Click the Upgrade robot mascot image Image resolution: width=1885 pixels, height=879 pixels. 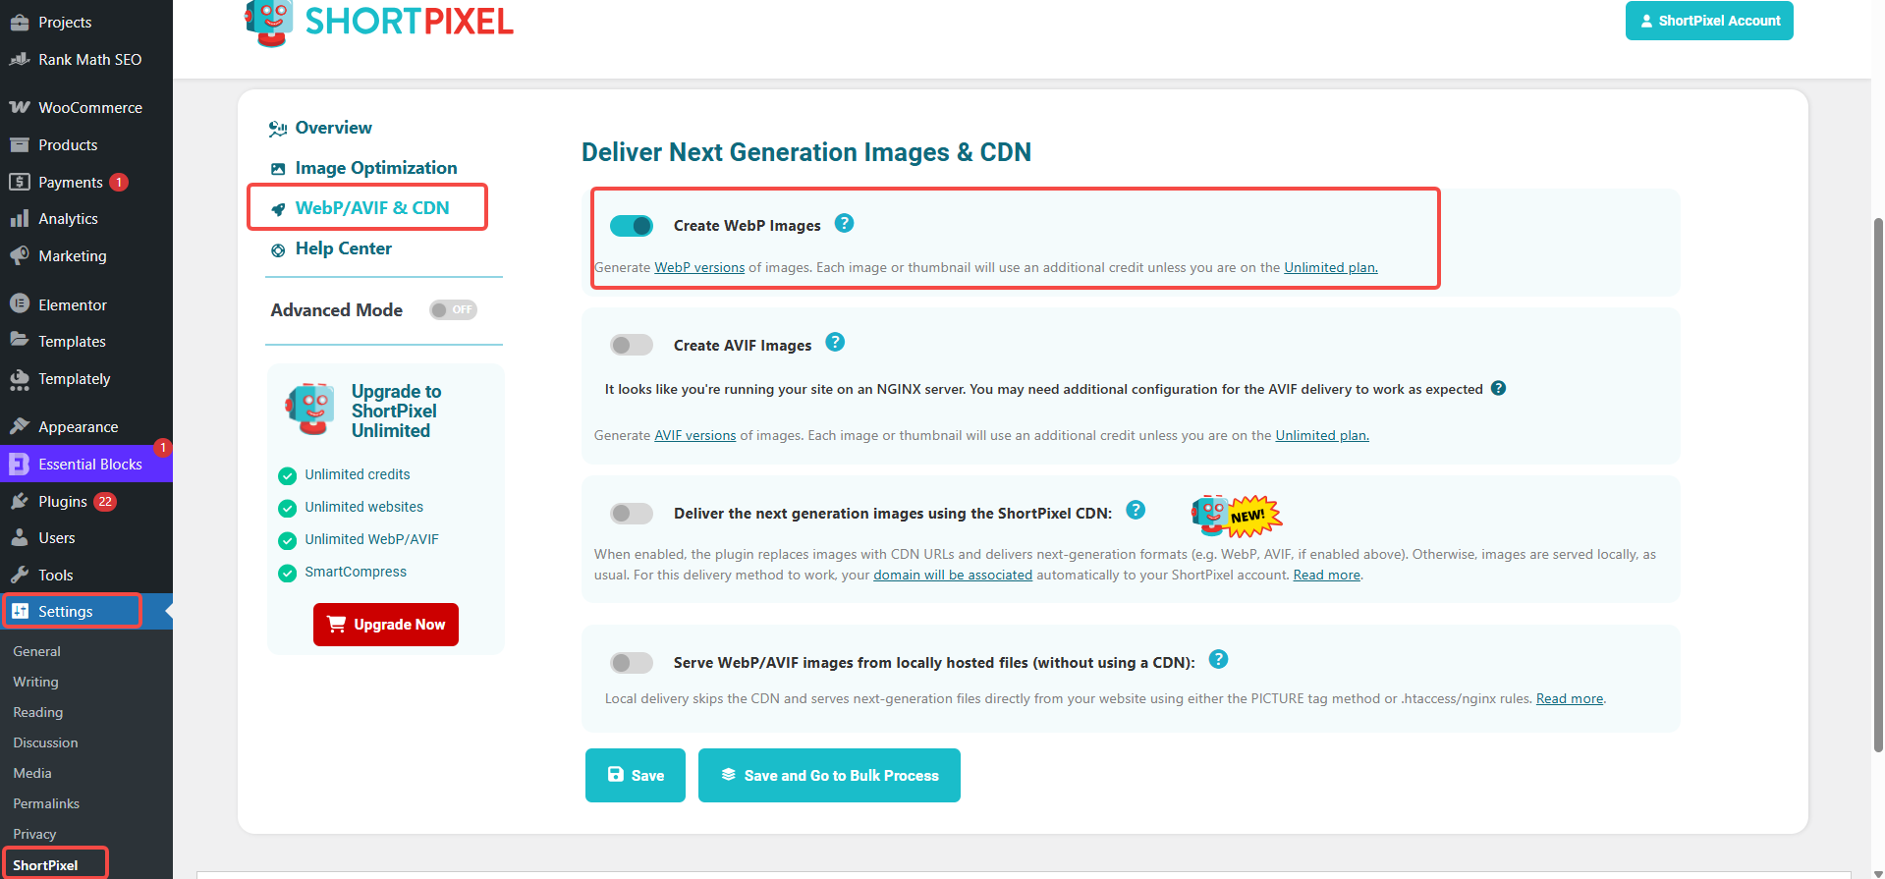(311, 409)
